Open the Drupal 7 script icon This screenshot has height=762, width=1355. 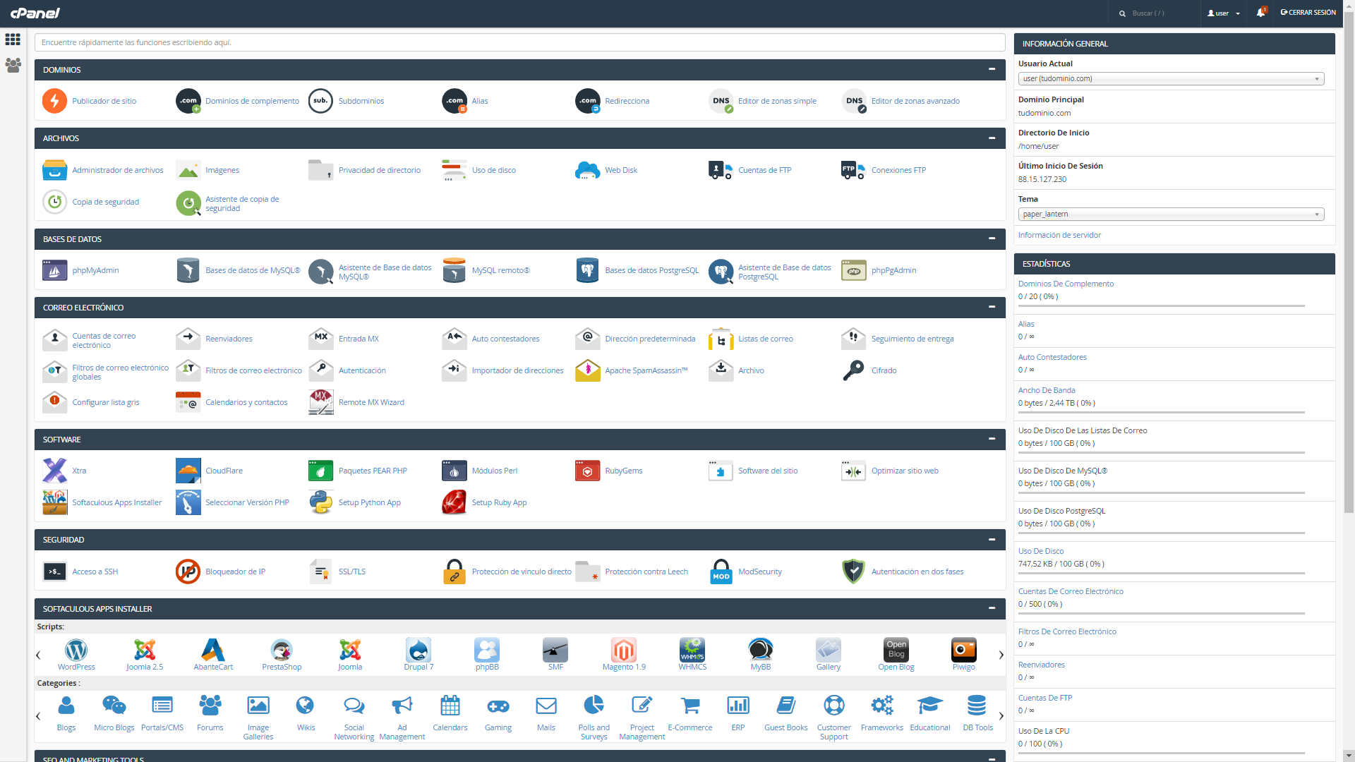click(x=418, y=650)
